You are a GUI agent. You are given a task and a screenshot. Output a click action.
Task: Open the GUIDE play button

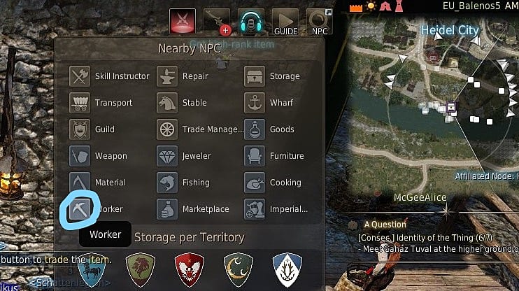point(285,22)
